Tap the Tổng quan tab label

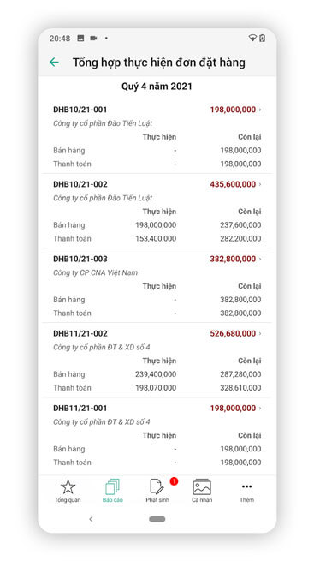68,500
